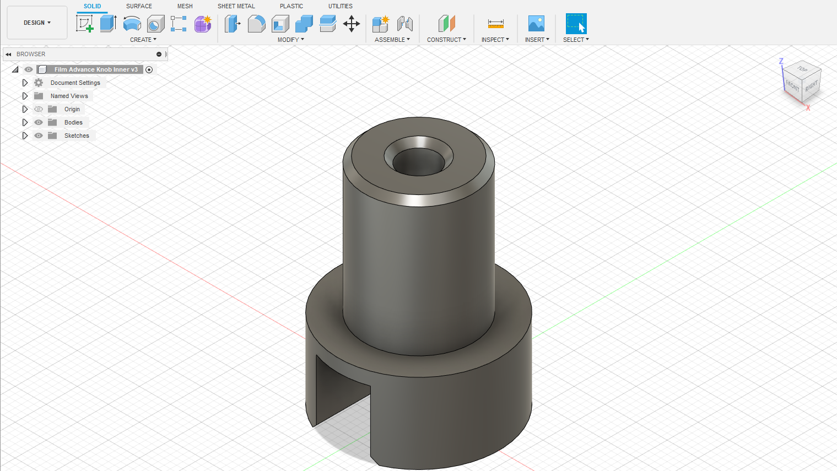The height and width of the screenshot is (471, 837).
Task: Select the Rectangular Pattern tool
Action: [179, 24]
